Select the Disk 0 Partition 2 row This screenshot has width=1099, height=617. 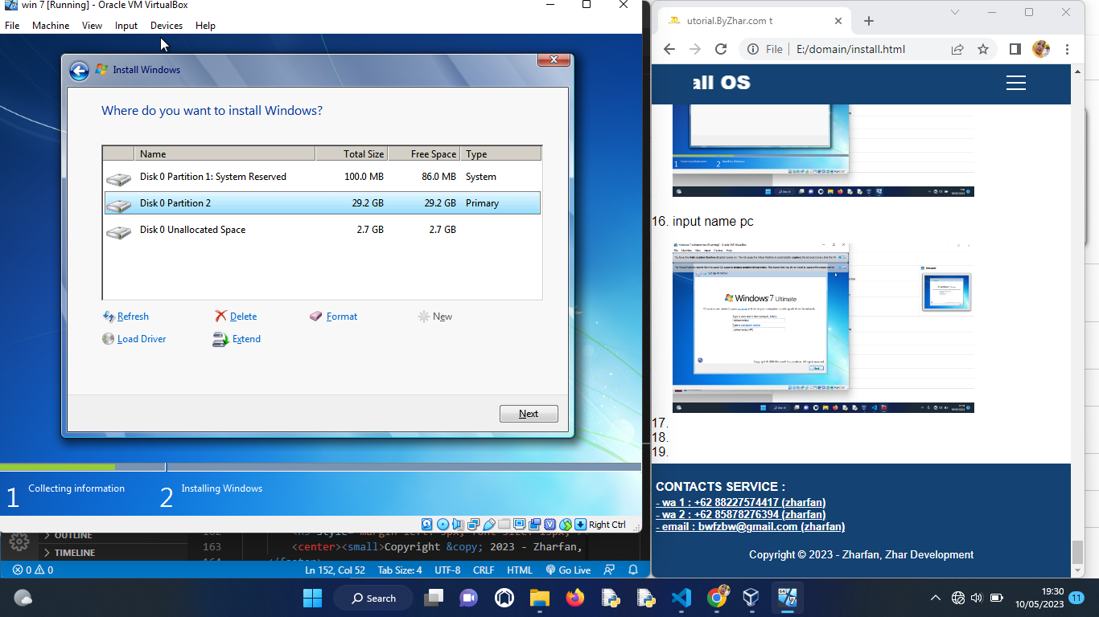coord(322,203)
